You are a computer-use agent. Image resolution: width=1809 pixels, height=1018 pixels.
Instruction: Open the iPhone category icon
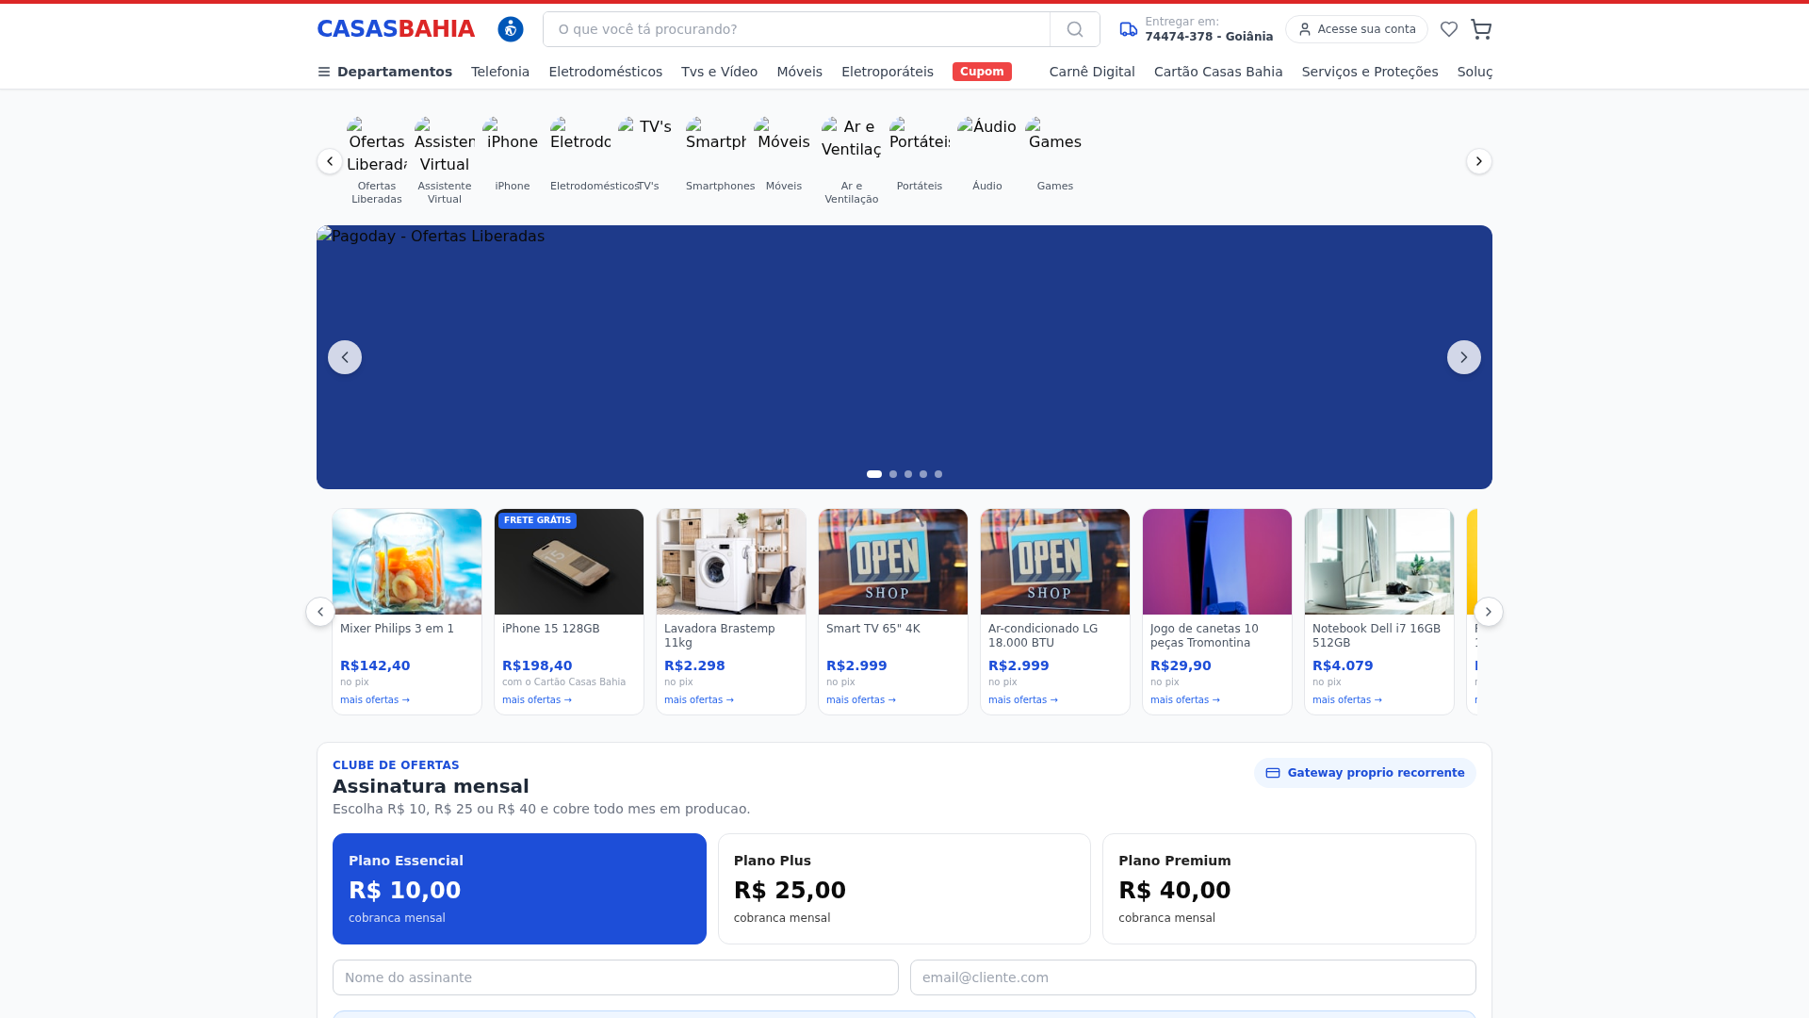tap(513, 146)
